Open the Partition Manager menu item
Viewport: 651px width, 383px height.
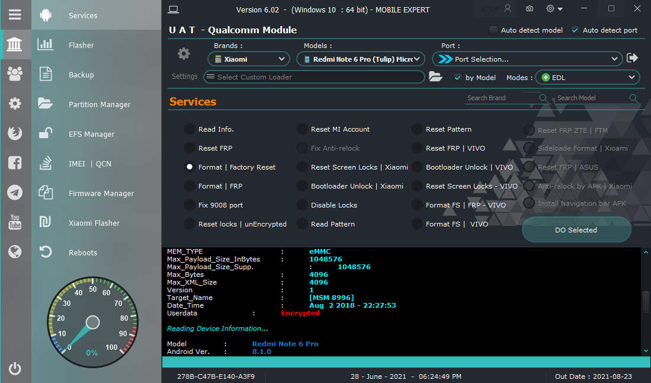[100, 105]
